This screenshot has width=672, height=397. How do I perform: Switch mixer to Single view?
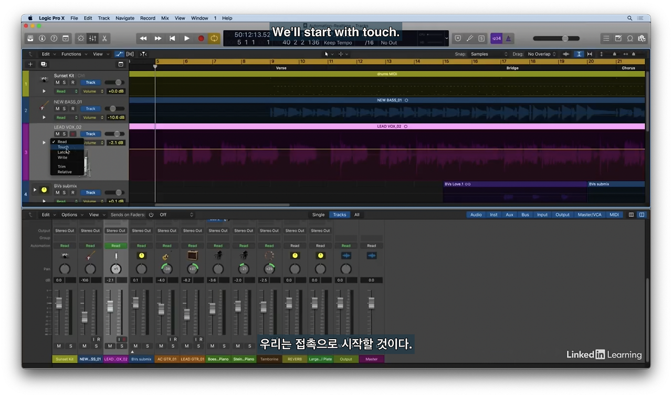coord(319,215)
